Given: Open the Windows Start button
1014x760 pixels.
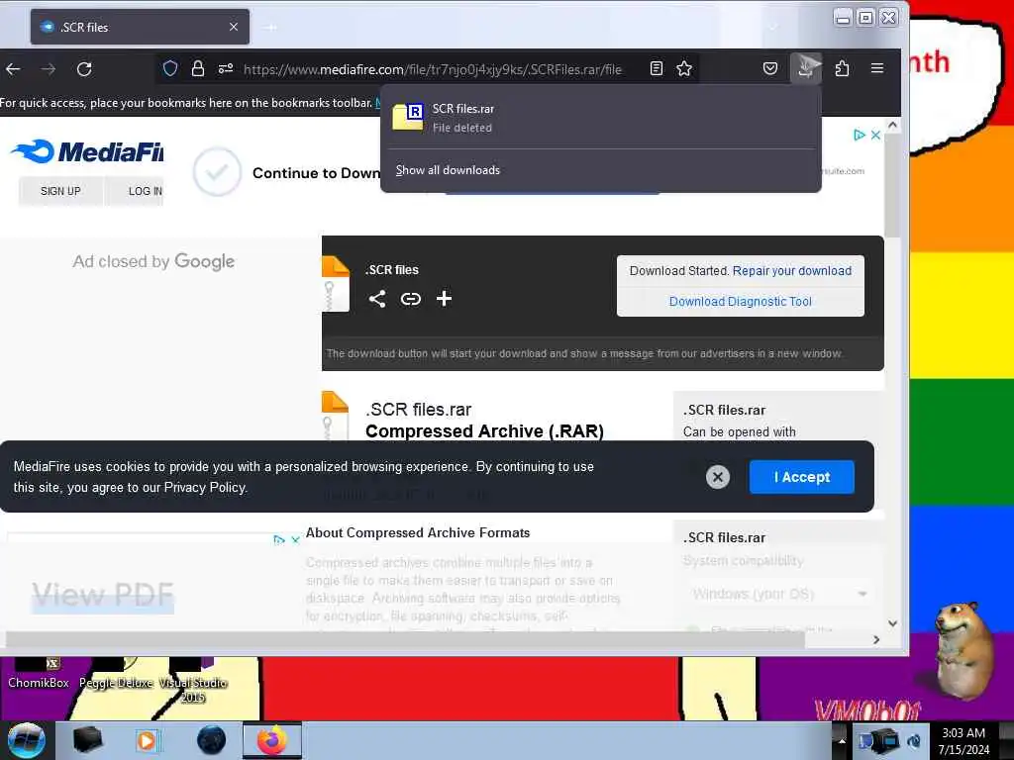Looking at the screenshot, I should (26, 740).
